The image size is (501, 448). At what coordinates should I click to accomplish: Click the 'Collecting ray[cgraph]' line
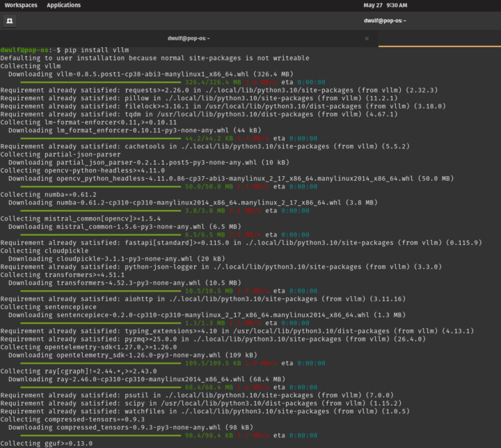[x=78, y=371]
